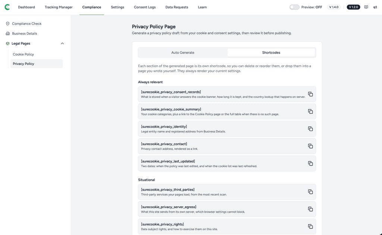Click 'Data subject rights' description text

click(x=179, y=229)
